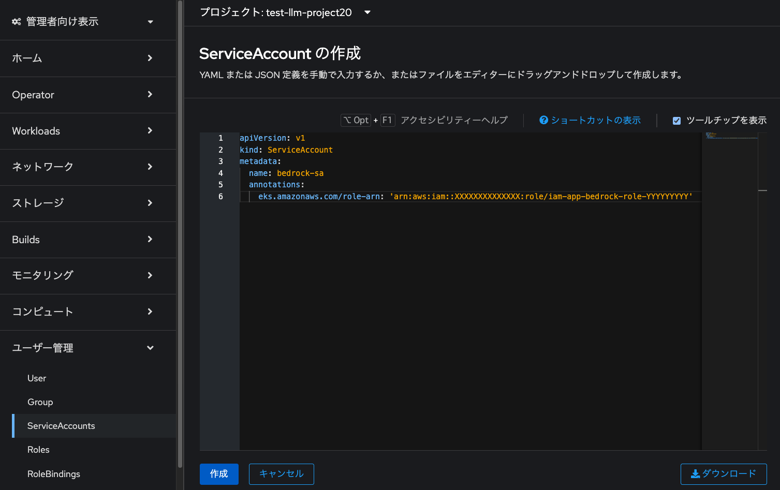Open the project selector test-llm-project20 dropdown
780x490 pixels.
tap(286, 12)
